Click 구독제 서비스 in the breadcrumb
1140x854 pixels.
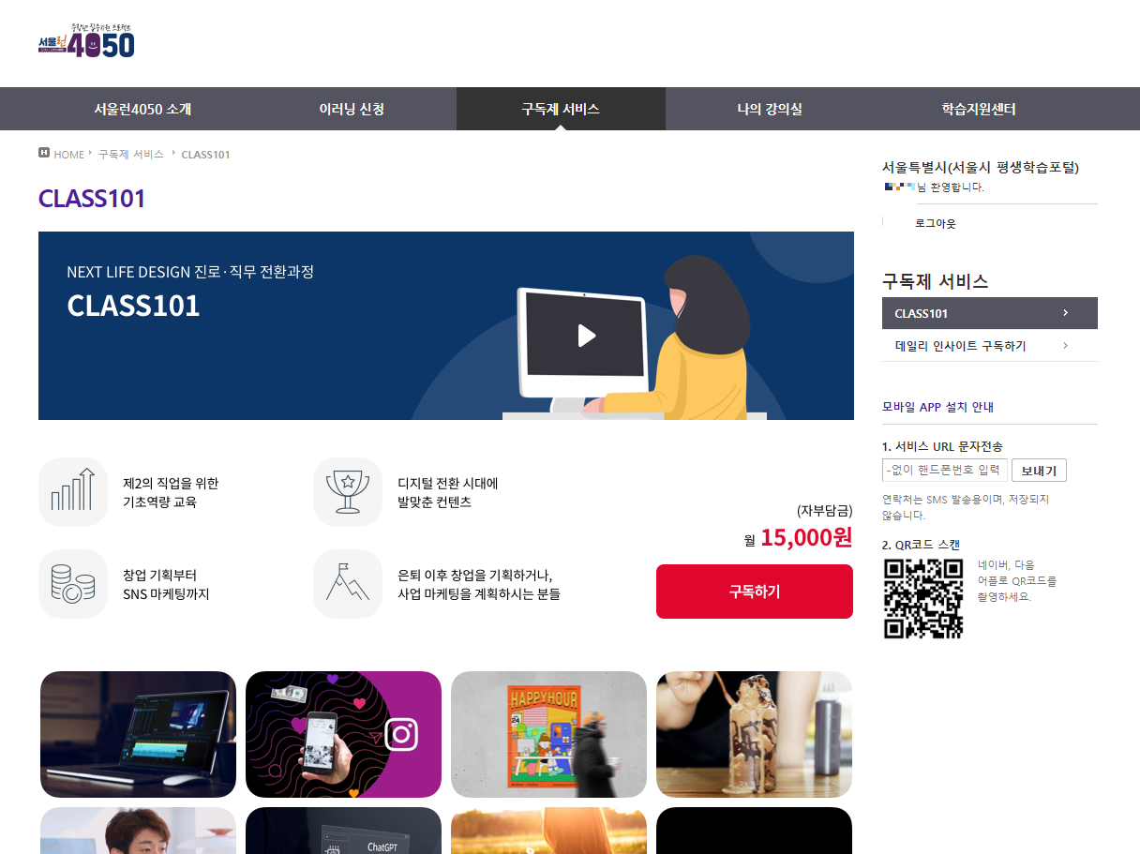click(131, 154)
